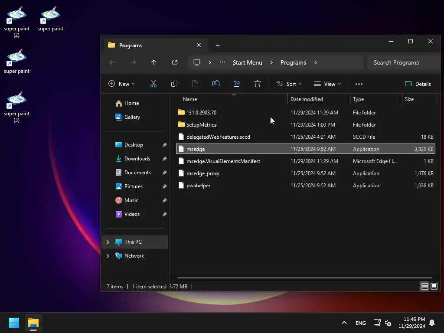Show hidden tray icons chevron
Screen dimensions: 444x333
pyautogui.click(x=344, y=323)
